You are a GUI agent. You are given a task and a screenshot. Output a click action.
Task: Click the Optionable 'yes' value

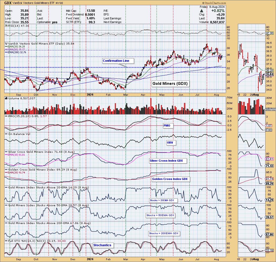[x=55, y=22]
